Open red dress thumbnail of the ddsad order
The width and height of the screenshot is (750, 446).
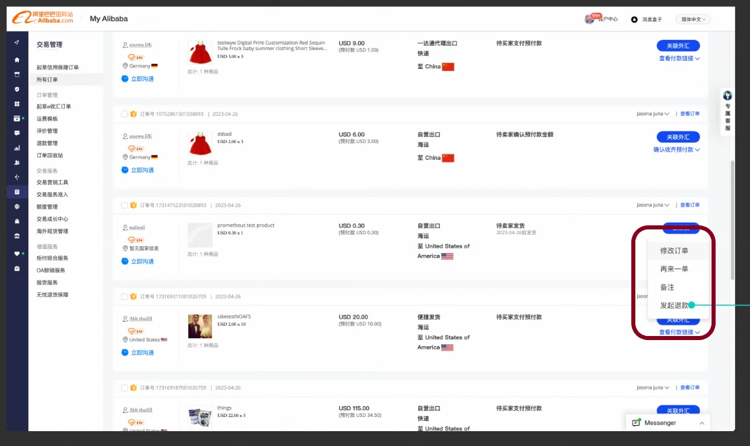pos(200,144)
